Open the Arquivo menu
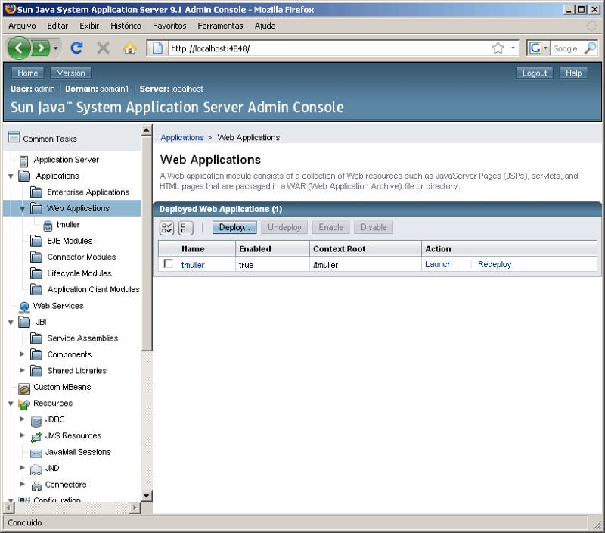Viewport: 605px width, 533px height. (x=22, y=26)
